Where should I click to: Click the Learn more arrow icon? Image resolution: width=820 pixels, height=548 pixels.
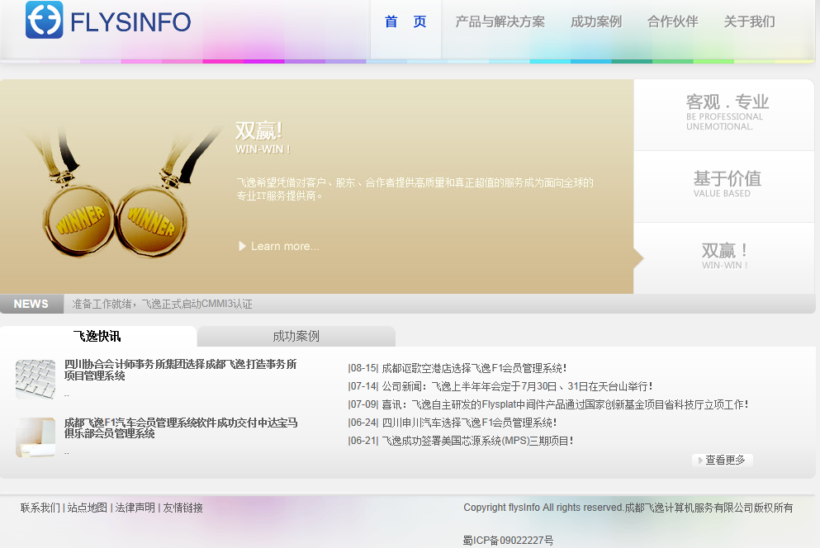(x=242, y=246)
